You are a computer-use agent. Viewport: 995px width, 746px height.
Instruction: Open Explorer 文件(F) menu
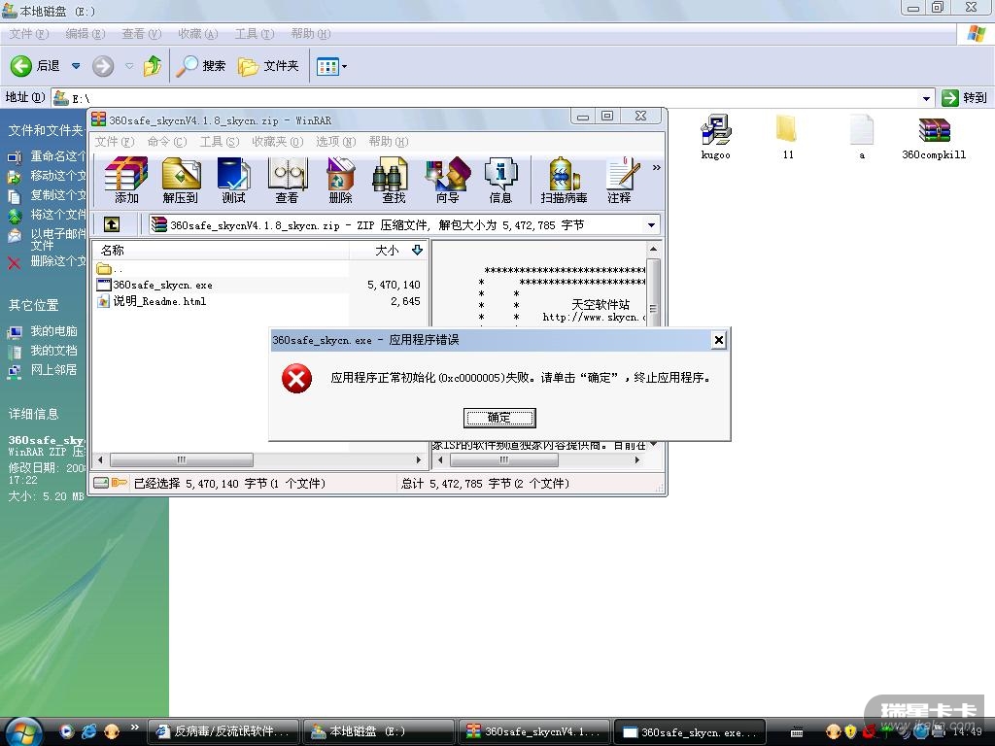pos(29,34)
